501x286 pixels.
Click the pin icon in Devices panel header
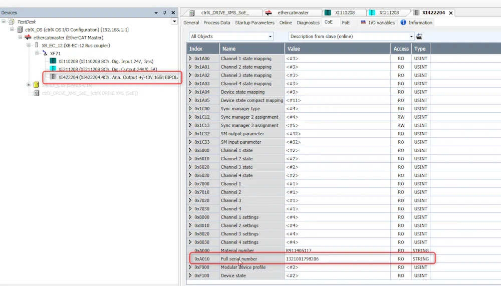(164, 13)
